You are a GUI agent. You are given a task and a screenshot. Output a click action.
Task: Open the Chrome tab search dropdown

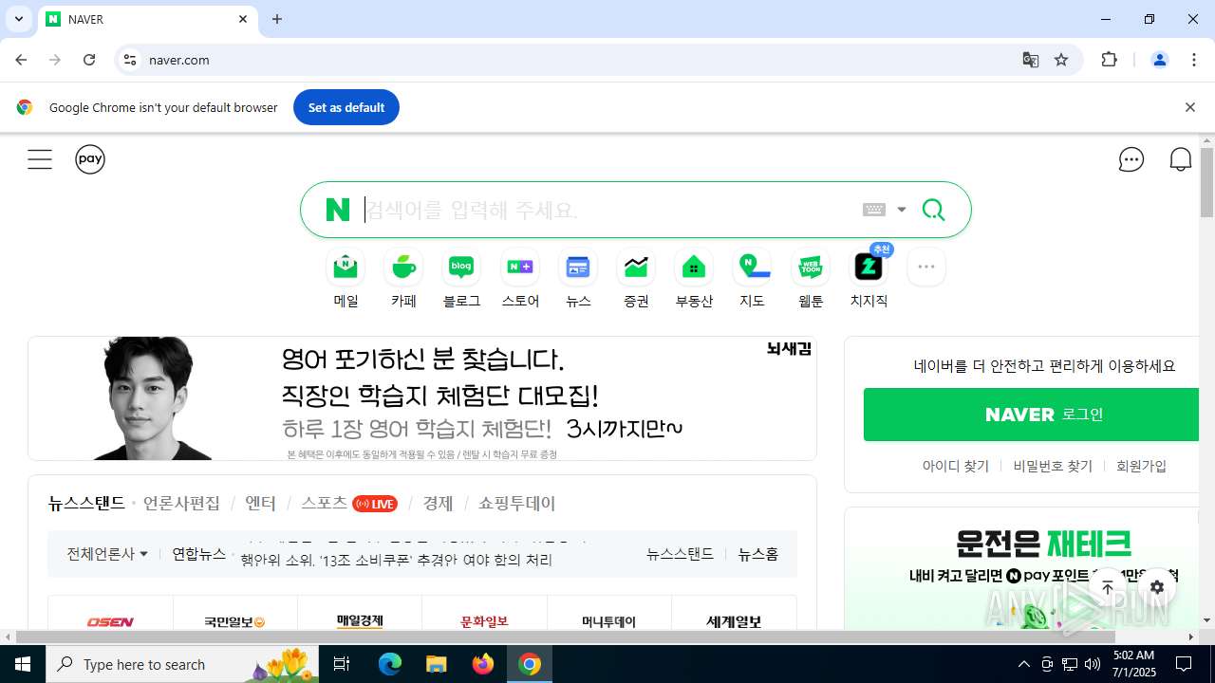click(18, 19)
